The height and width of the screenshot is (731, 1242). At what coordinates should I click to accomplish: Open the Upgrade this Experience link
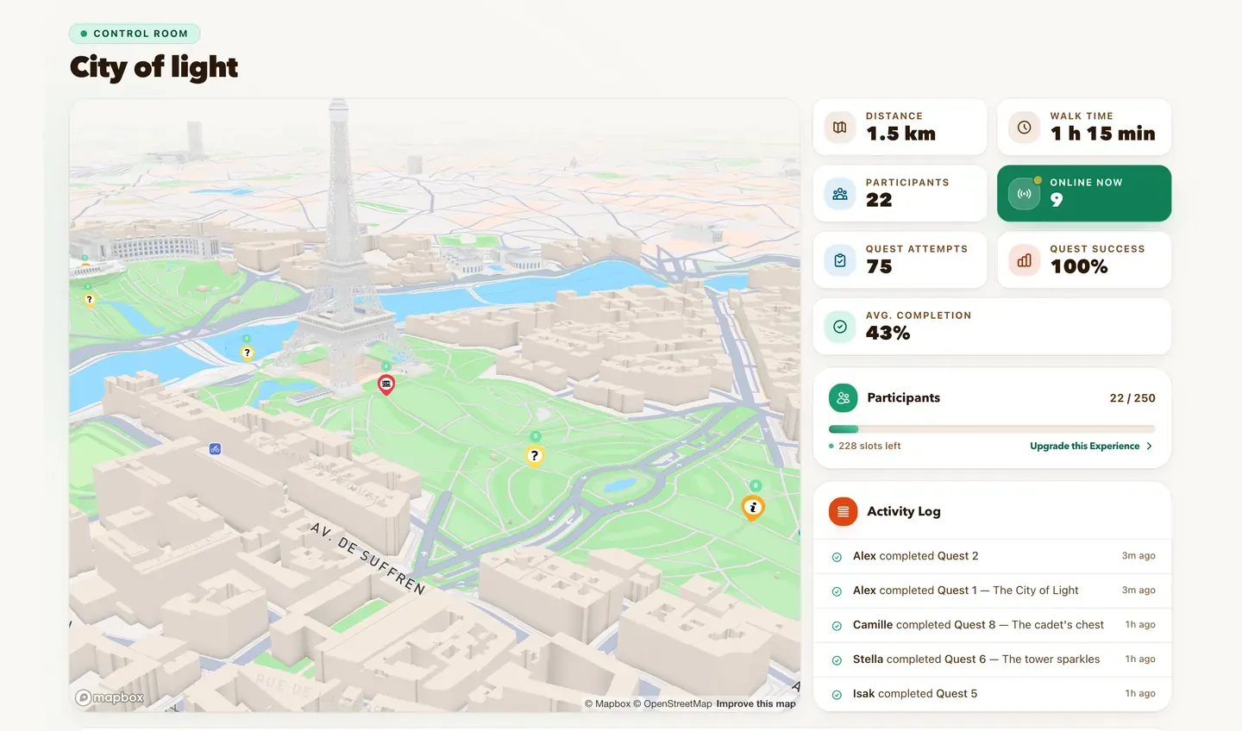1091,446
